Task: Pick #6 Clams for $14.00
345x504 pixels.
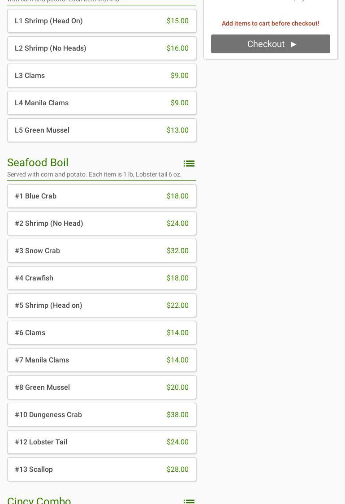Action: point(102,333)
